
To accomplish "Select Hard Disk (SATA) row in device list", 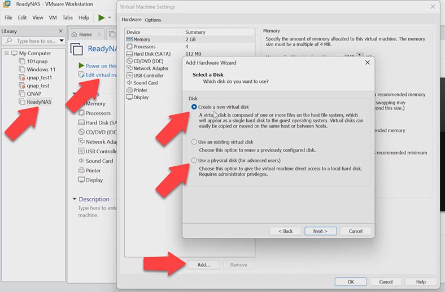I will (x=190, y=54).
